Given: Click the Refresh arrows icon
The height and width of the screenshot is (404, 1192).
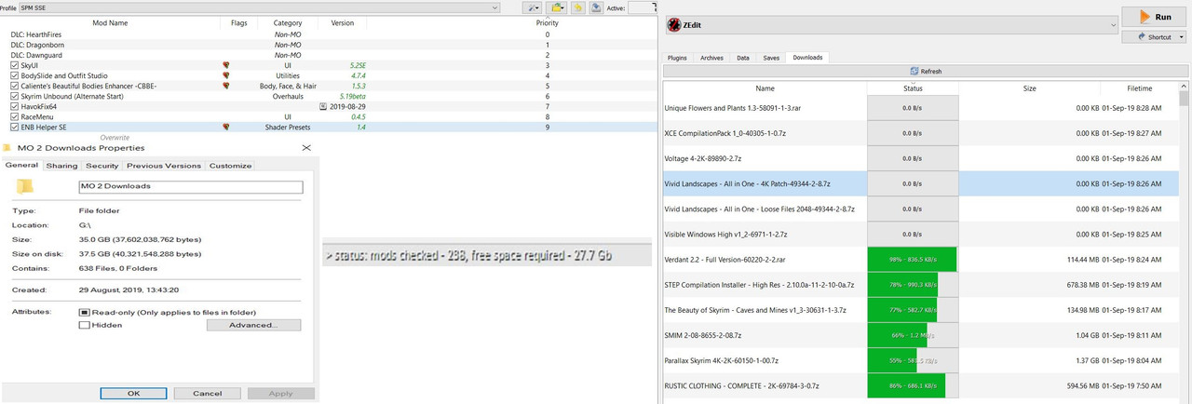Looking at the screenshot, I should pos(914,71).
